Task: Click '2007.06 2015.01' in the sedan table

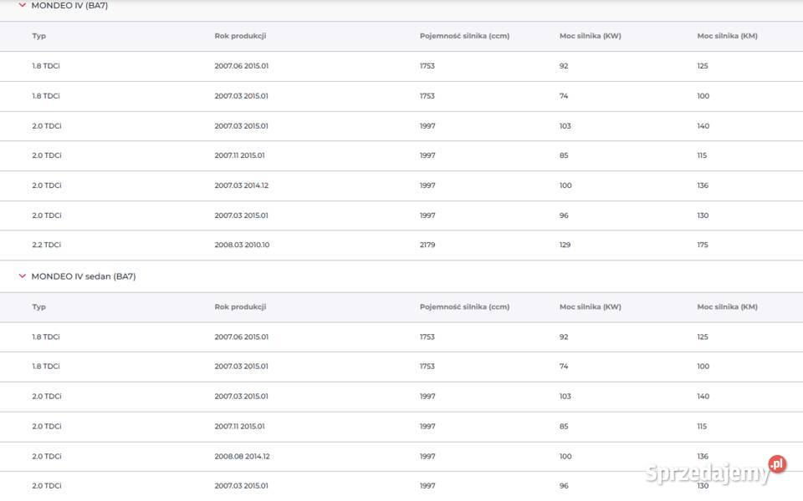Action: [241, 337]
